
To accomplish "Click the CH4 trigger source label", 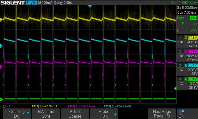I will pos(194,18).
